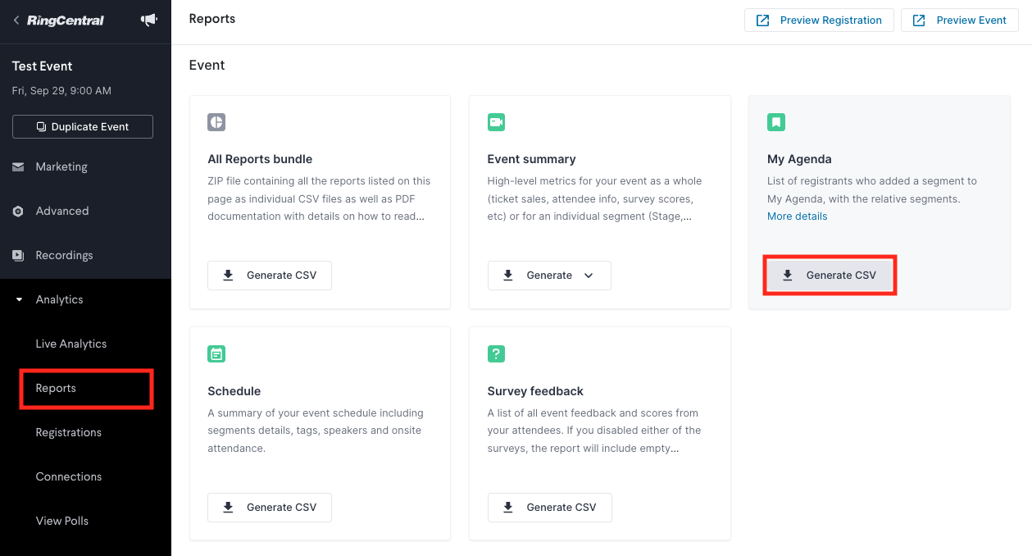The width and height of the screenshot is (1032, 556).
Task: Click the Schedule card title
Action: pyautogui.click(x=234, y=391)
